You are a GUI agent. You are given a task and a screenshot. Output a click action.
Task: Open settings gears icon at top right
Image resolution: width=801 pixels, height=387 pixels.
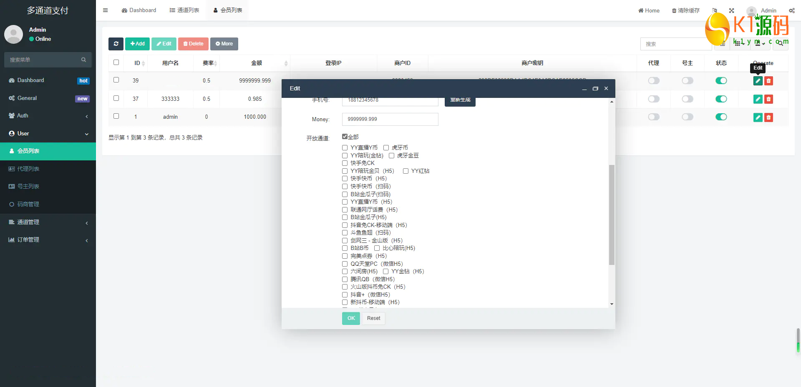[792, 10]
